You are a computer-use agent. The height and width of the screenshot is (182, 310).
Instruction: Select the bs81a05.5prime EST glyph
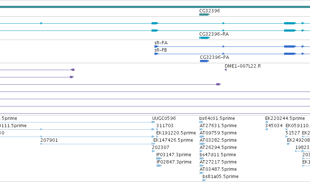click(x=204, y=180)
